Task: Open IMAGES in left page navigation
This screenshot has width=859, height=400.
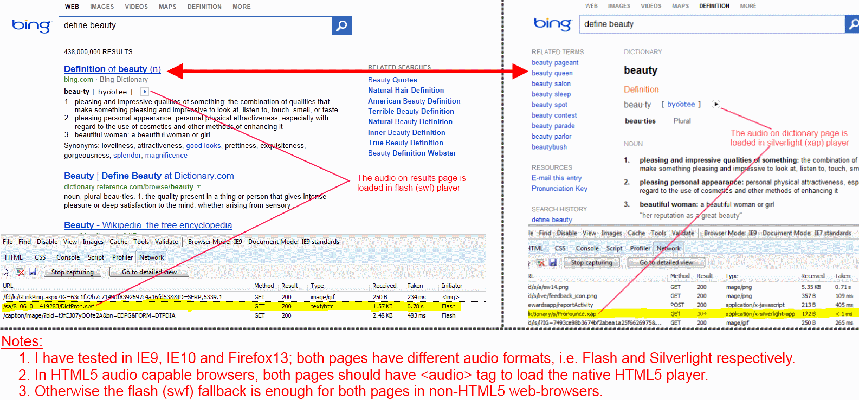Action: pyautogui.click(x=102, y=7)
